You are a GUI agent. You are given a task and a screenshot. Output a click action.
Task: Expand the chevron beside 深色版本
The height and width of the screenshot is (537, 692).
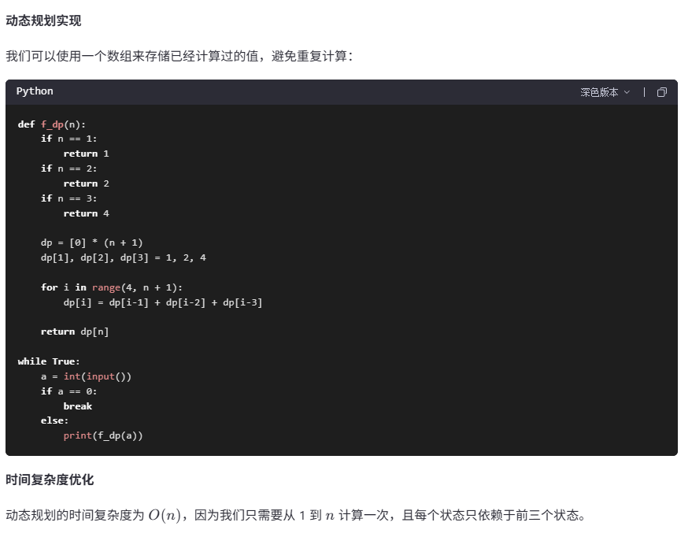tap(627, 92)
